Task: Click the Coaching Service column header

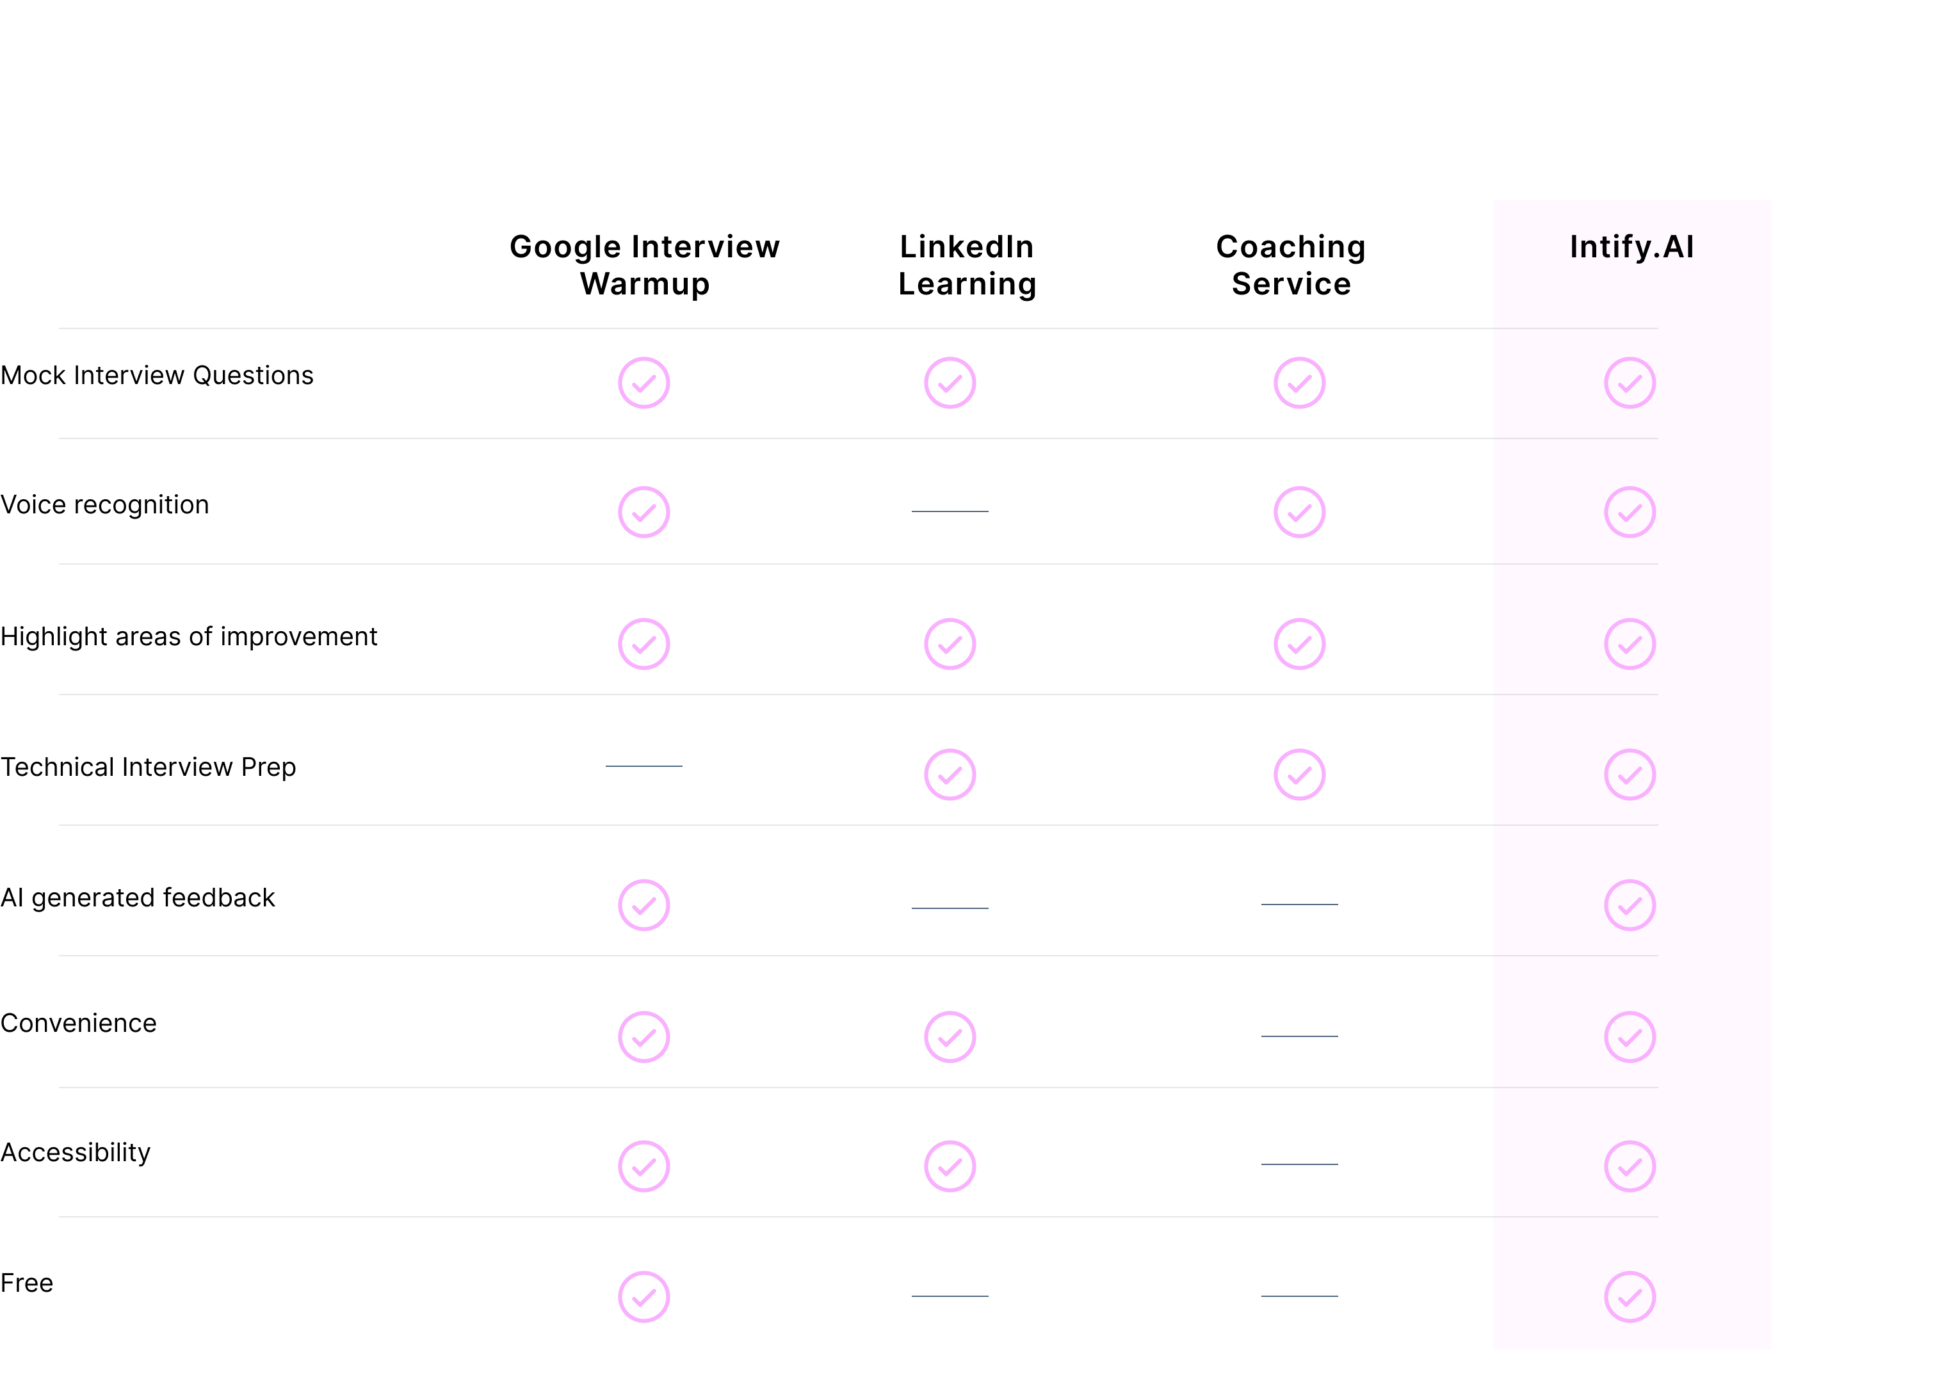Action: (x=1291, y=265)
